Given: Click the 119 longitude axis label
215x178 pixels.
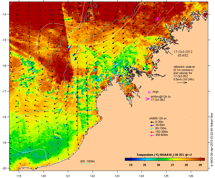Looking at the screenshot, I should point(19,176).
